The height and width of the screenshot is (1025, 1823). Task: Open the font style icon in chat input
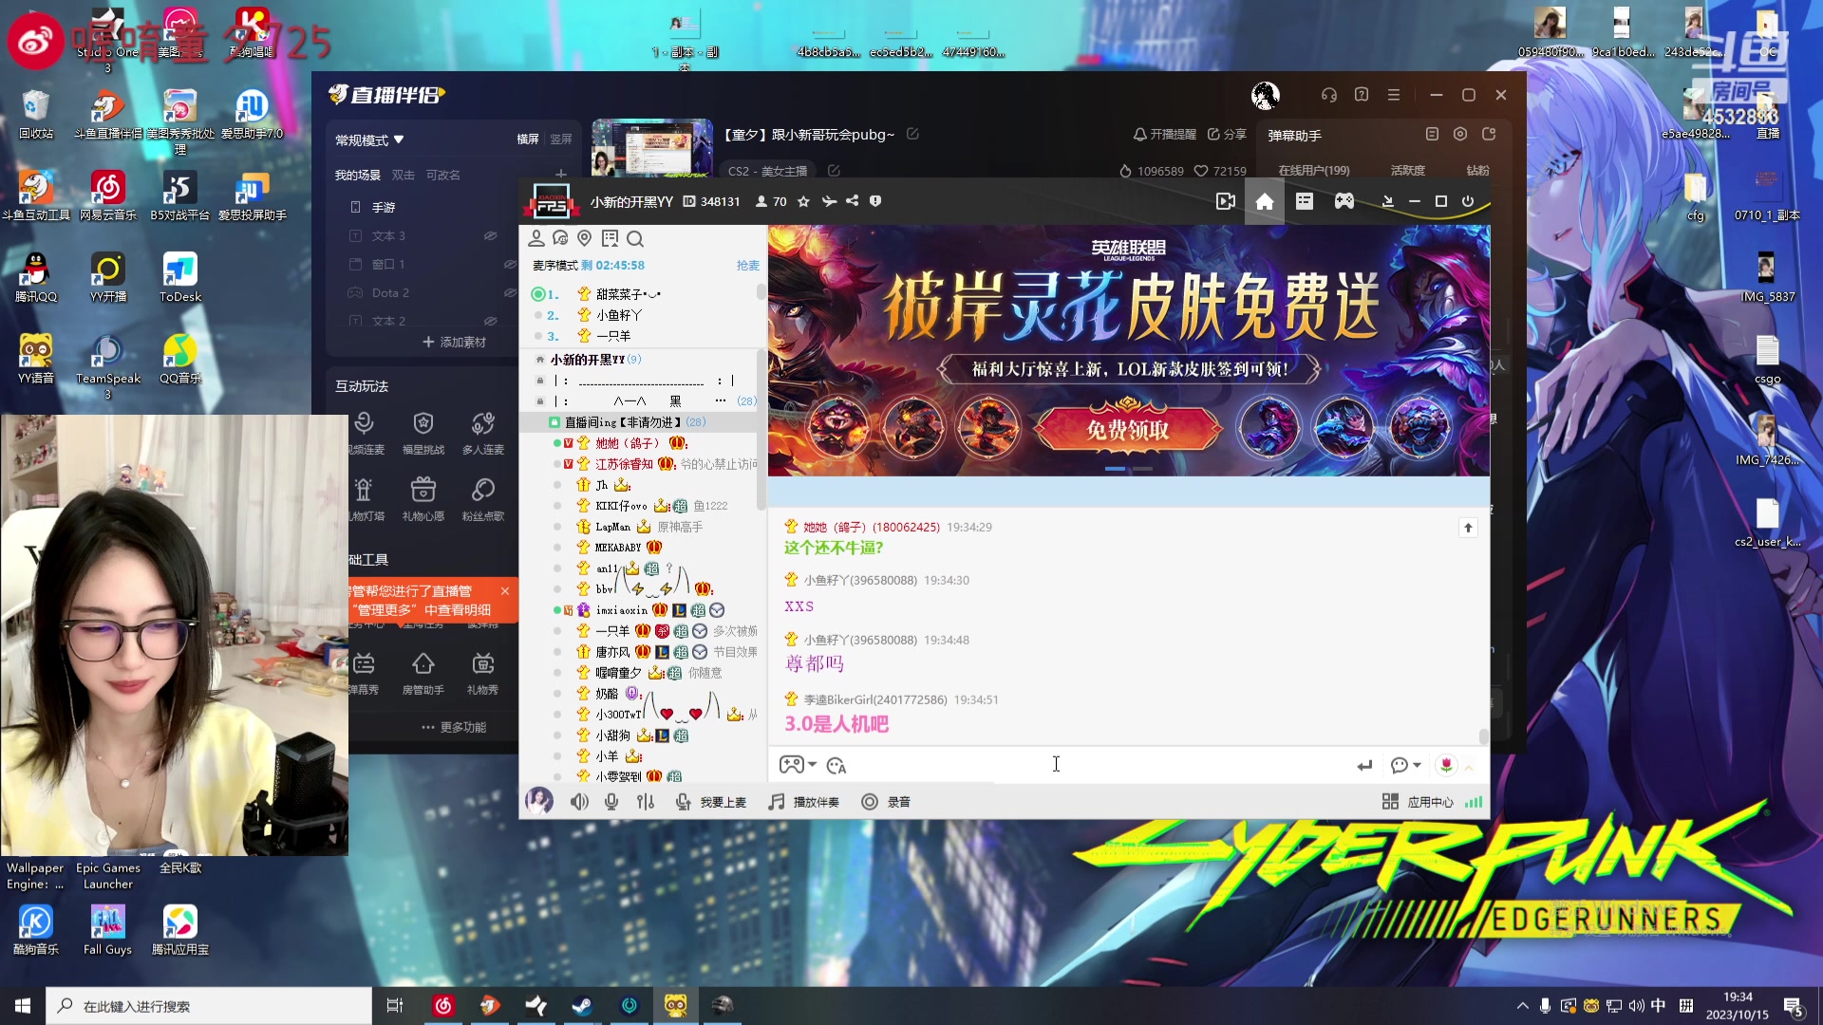[836, 765]
